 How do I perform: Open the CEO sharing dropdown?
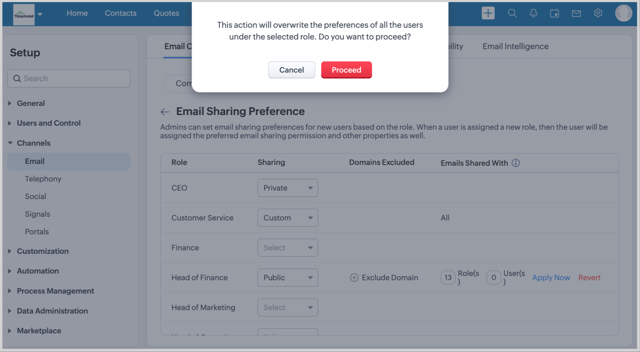tap(288, 188)
